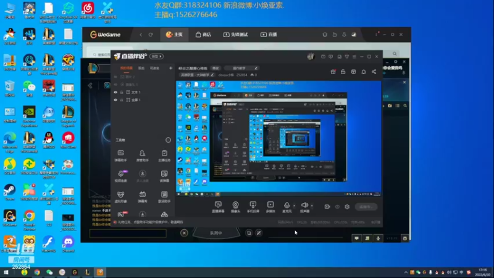Click user avatar in streaming app title bar
Viewport: 494px width, 278px height.
[x=311, y=56]
